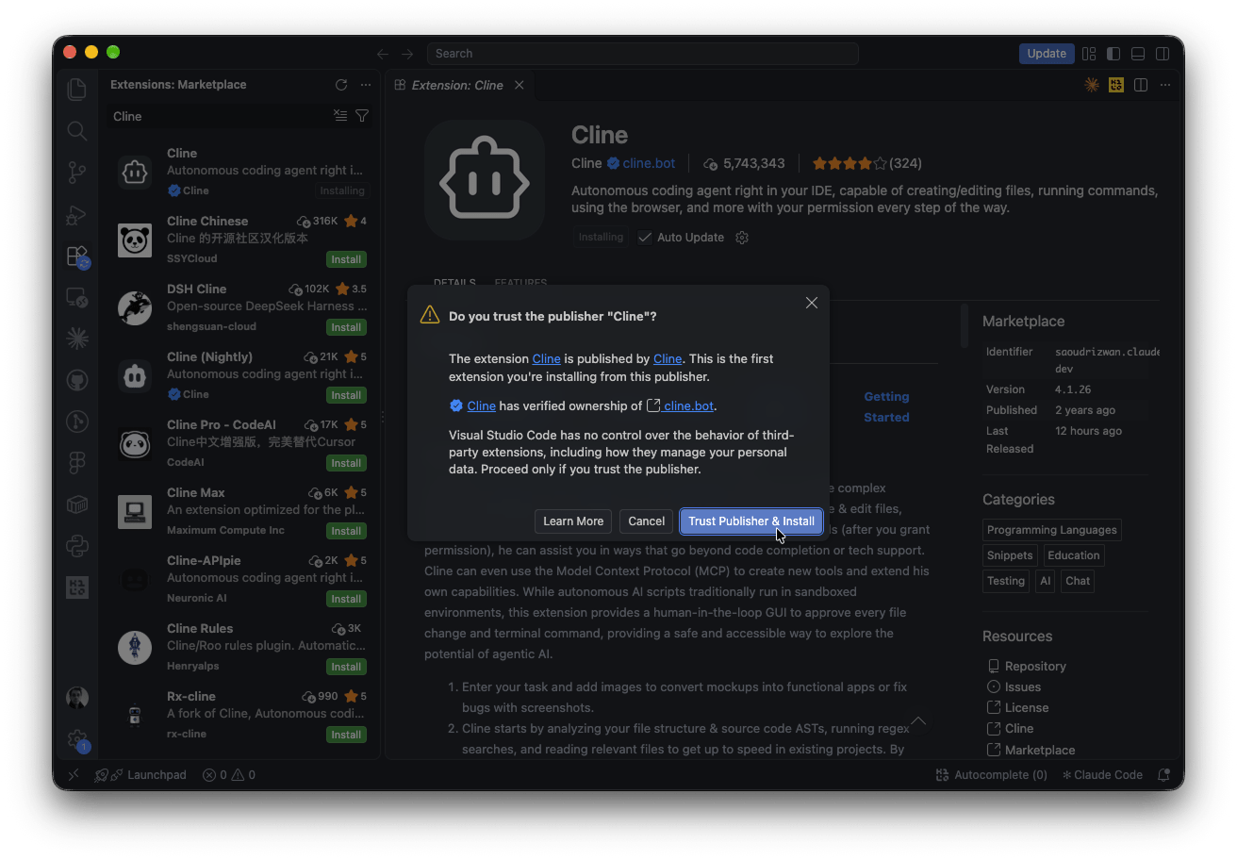This screenshot has height=860, width=1237.
Task: Open extension settings gear next to Auto Update
Action: [742, 238]
